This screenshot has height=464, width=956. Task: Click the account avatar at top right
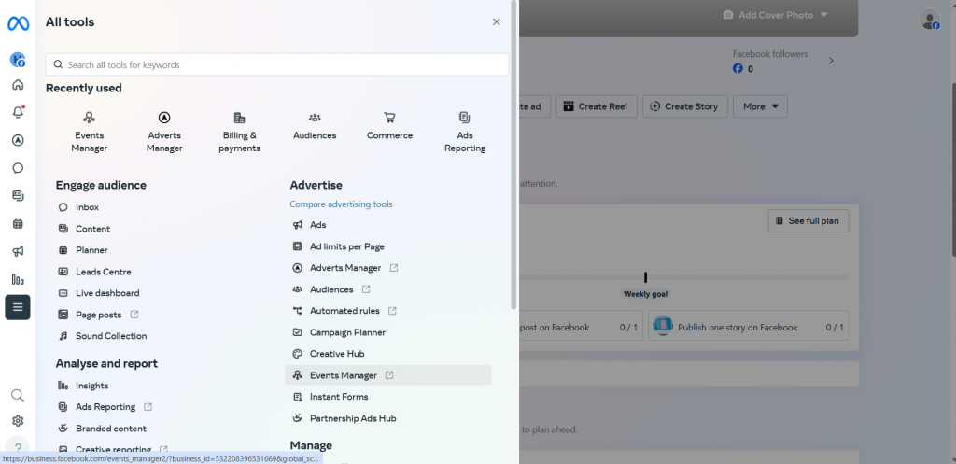click(x=930, y=20)
